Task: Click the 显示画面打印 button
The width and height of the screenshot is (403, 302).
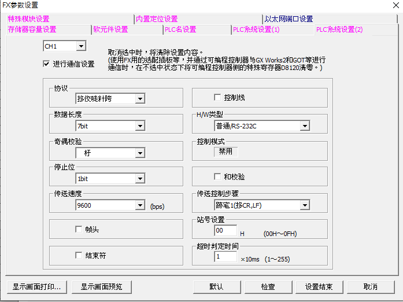Action: 36,287
